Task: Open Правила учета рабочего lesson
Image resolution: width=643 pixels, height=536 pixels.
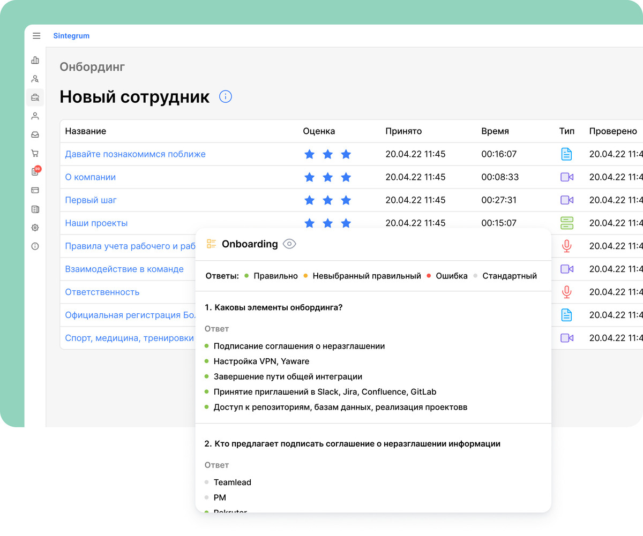Action: (x=130, y=246)
